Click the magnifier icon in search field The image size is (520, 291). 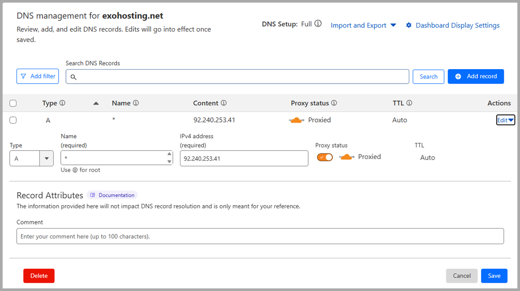[x=73, y=77]
